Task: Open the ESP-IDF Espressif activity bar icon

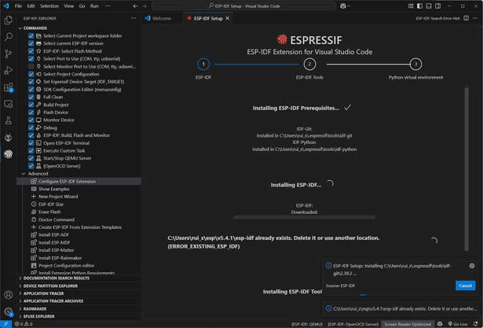Action: (x=8, y=154)
